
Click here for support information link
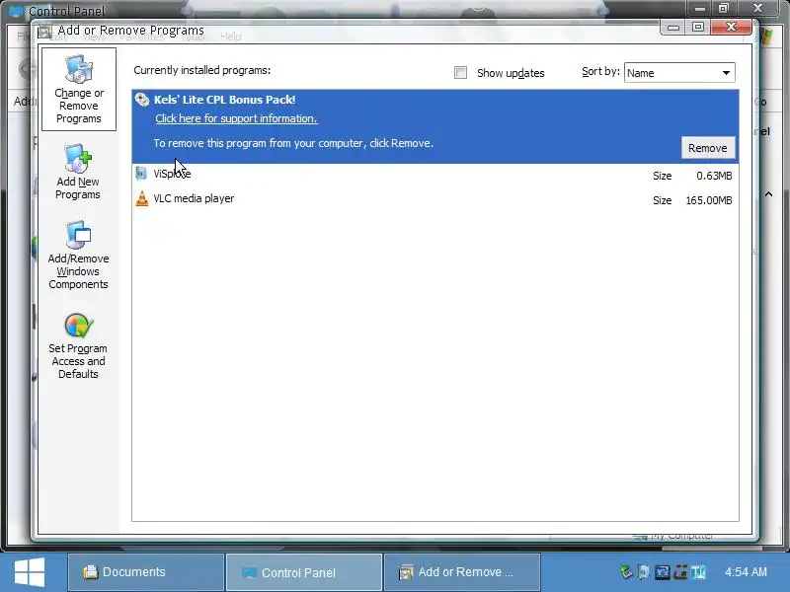pyautogui.click(x=236, y=118)
